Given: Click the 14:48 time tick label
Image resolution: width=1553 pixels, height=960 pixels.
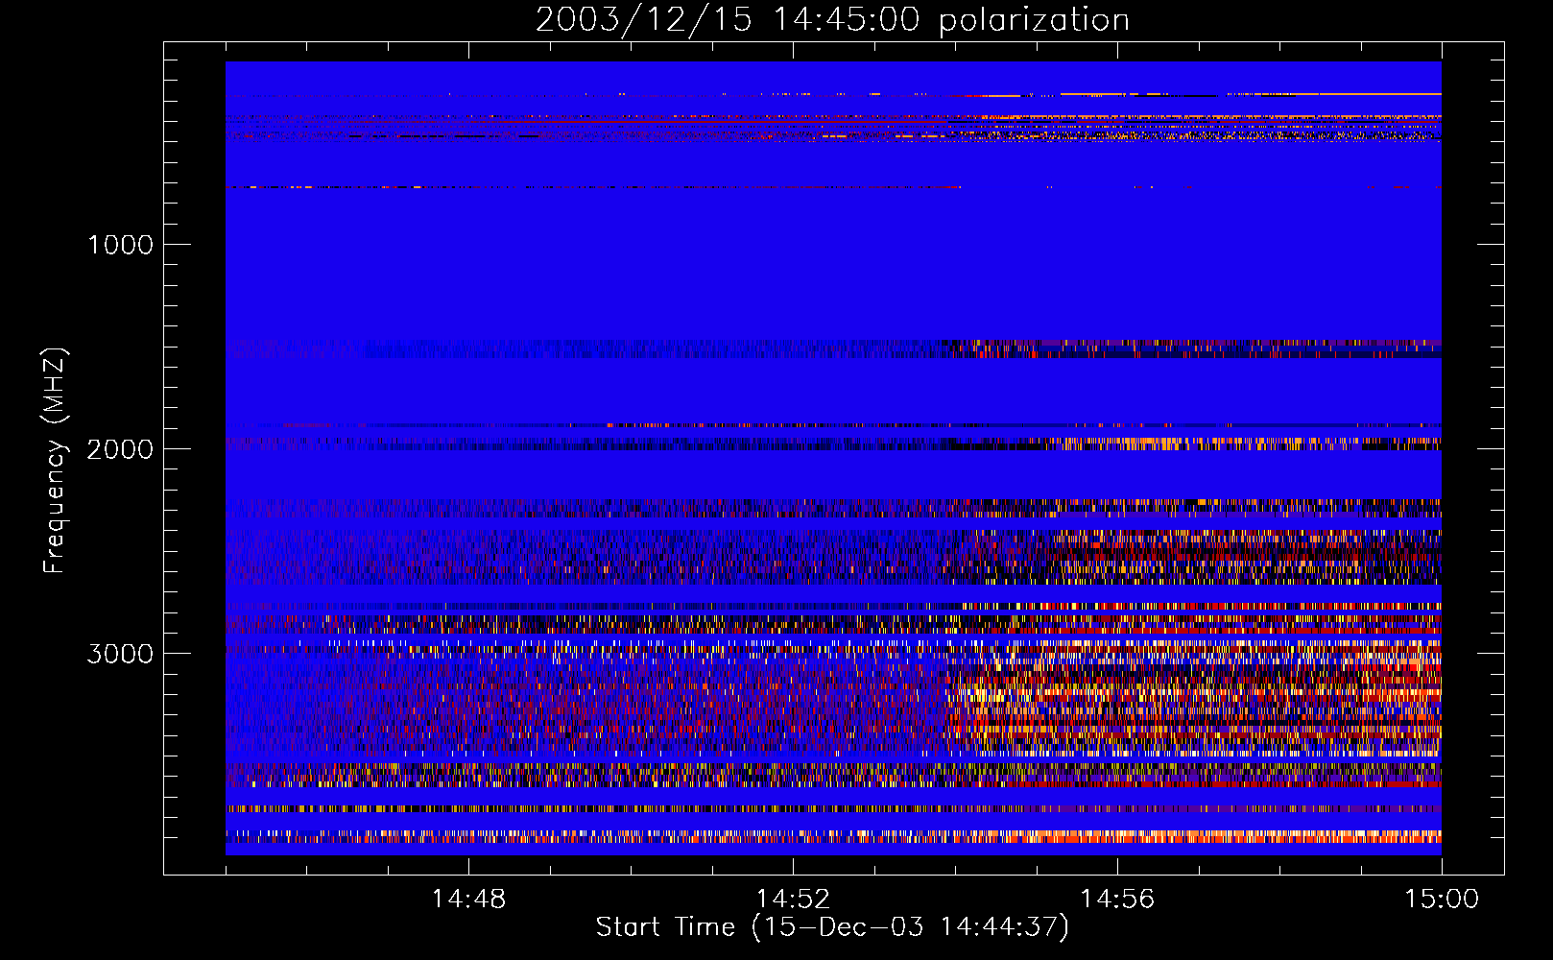Looking at the screenshot, I should pyautogui.click(x=468, y=900).
